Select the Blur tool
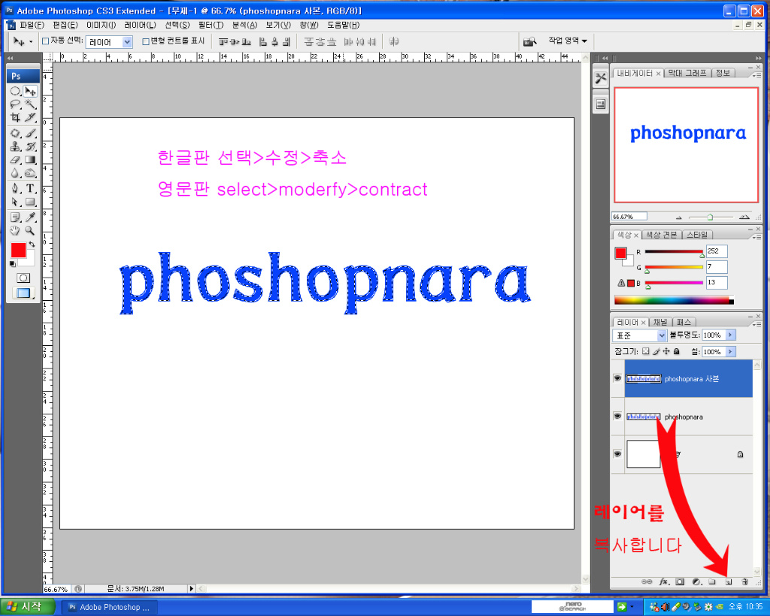This screenshot has height=616, width=770. coord(15,173)
